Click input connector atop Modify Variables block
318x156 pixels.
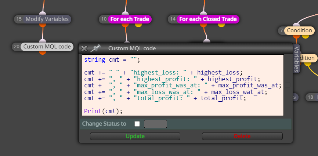[x=42, y=14]
